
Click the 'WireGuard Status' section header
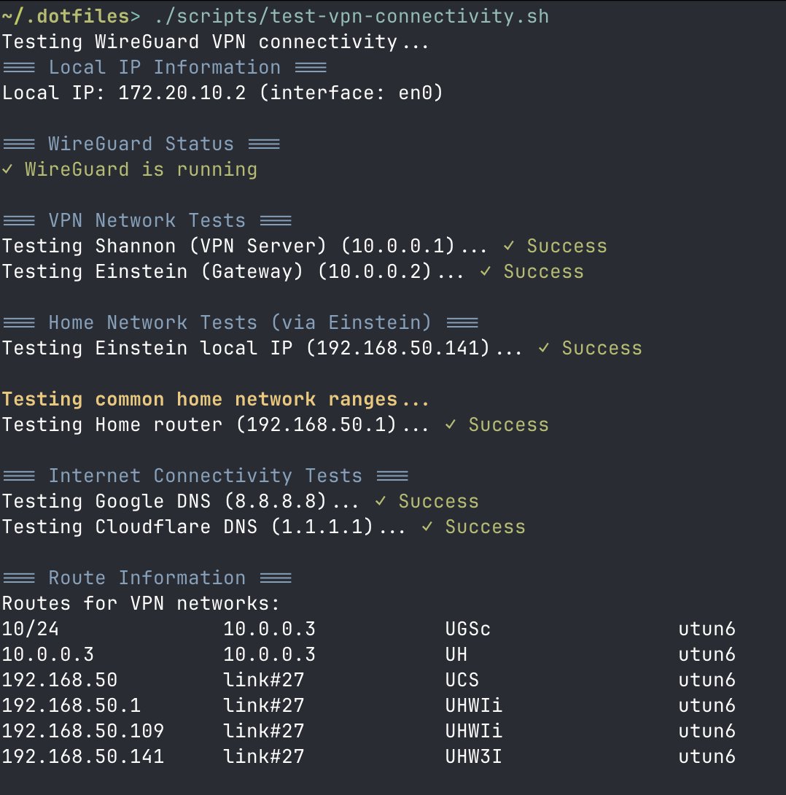[x=141, y=144]
